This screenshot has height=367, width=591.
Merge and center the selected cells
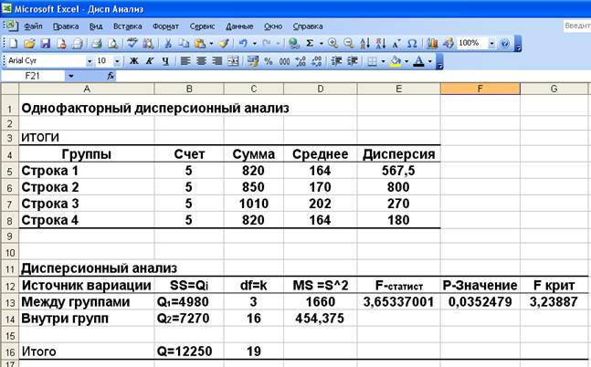pyautogui.click(x=233, y=61)
